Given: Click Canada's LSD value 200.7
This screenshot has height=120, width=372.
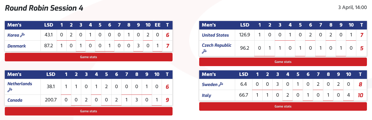Looking at the screenshot, I should (x=51, y=100).
